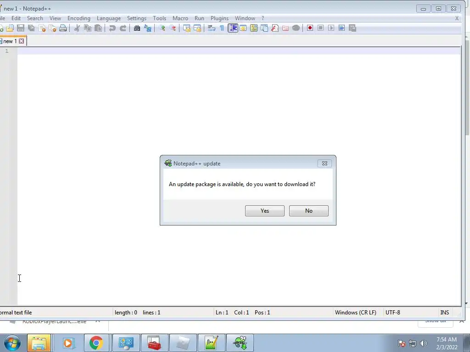Open Folder as Workspace icon

point(285,28)
